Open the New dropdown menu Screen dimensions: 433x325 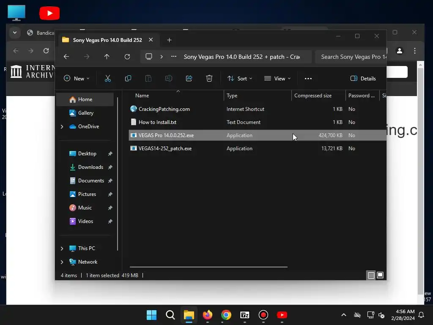pyautogui.click(x=77, y=78)
